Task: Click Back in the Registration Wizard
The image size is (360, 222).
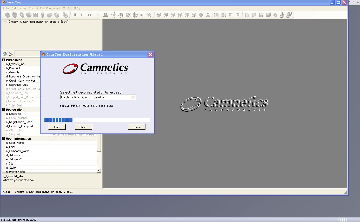Action: (x=57, y=127)
